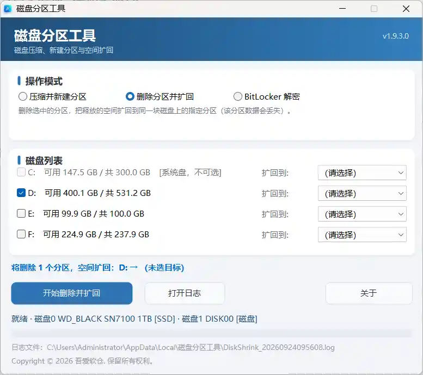
Task: Click the 磁盘列表 section heading
Action: pos(44,161)
